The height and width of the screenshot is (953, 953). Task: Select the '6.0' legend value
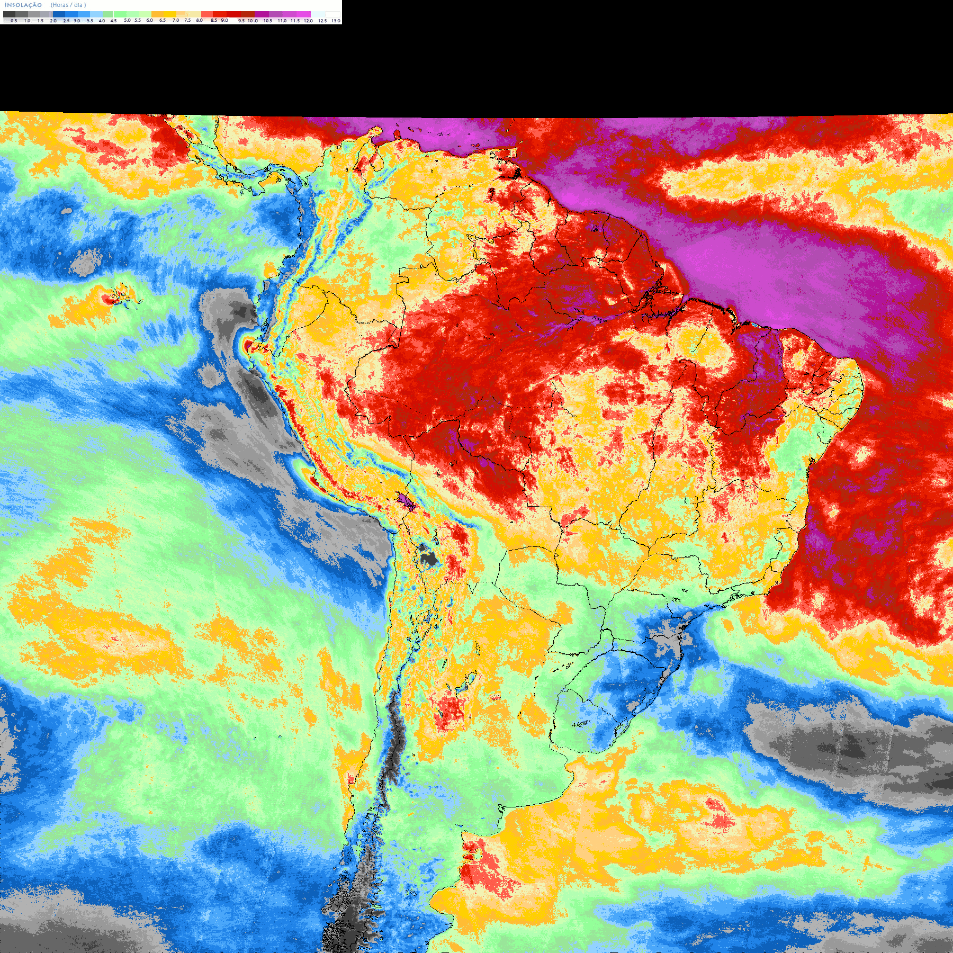(x=149, y=20)
